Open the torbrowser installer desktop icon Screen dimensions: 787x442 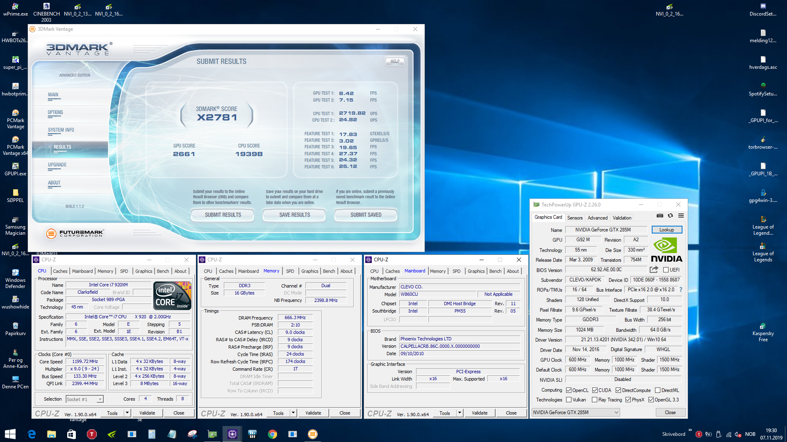point(763,143)
